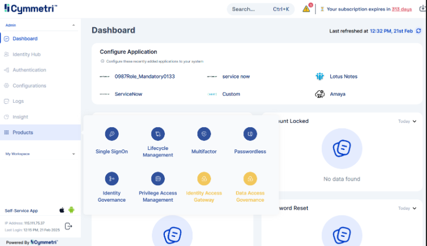Viewport: 427px width, 246px height.
Task: Select the Lifecycle Management product icon
Action: [157, 134]
